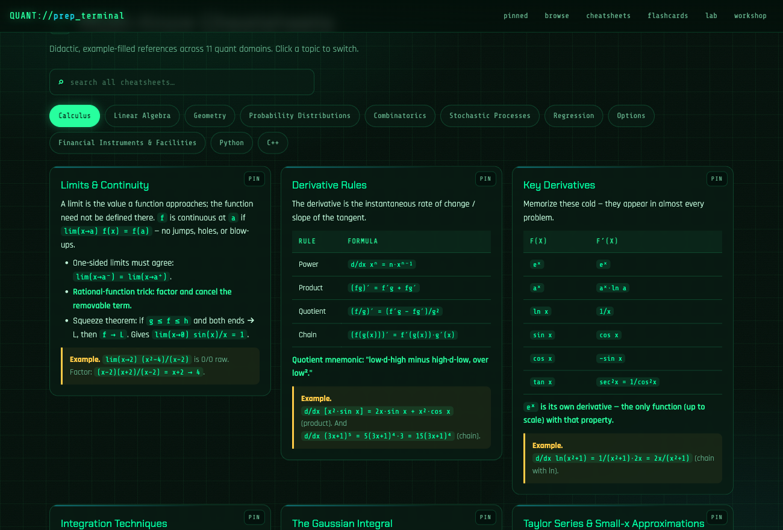This screenshot has height=530, width=783.
Task: Switch to Linear Algebra topic
Action: 142,116
